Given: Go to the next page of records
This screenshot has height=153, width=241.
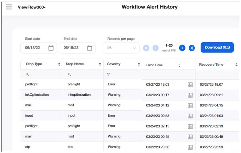Looking at the screenshot, I should click(x=182, y=48).
